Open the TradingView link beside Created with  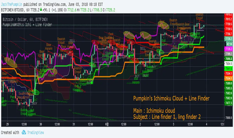click(35, 132)
